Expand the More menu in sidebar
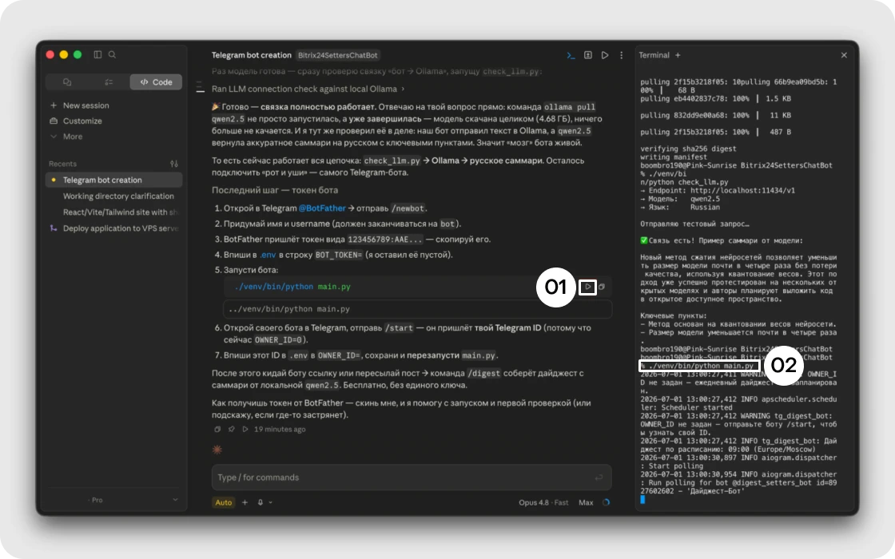 pyautogui.click(x=67, y=137)
